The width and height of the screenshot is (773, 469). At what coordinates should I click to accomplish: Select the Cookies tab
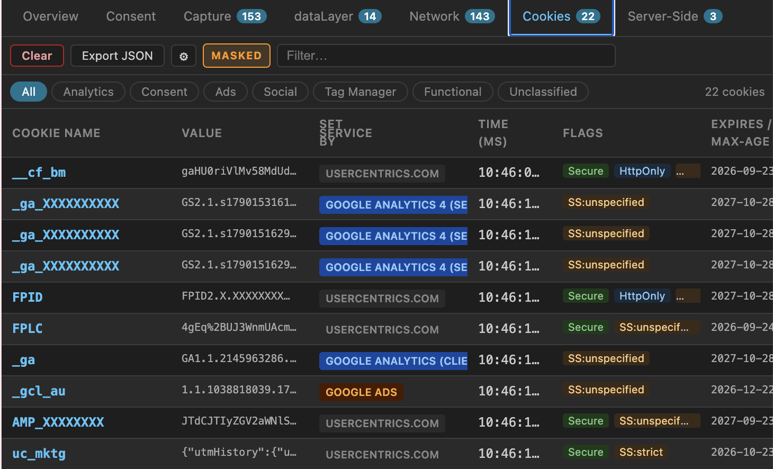point(561,17)
